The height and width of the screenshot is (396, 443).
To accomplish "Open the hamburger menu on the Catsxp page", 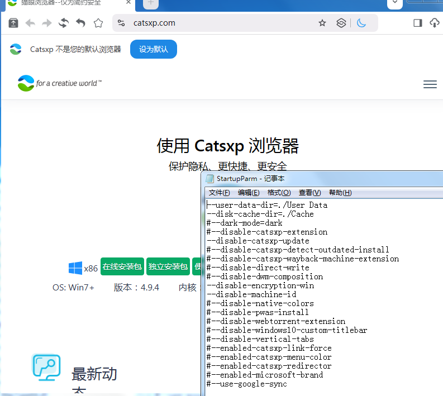I will (x=430, y=84).
